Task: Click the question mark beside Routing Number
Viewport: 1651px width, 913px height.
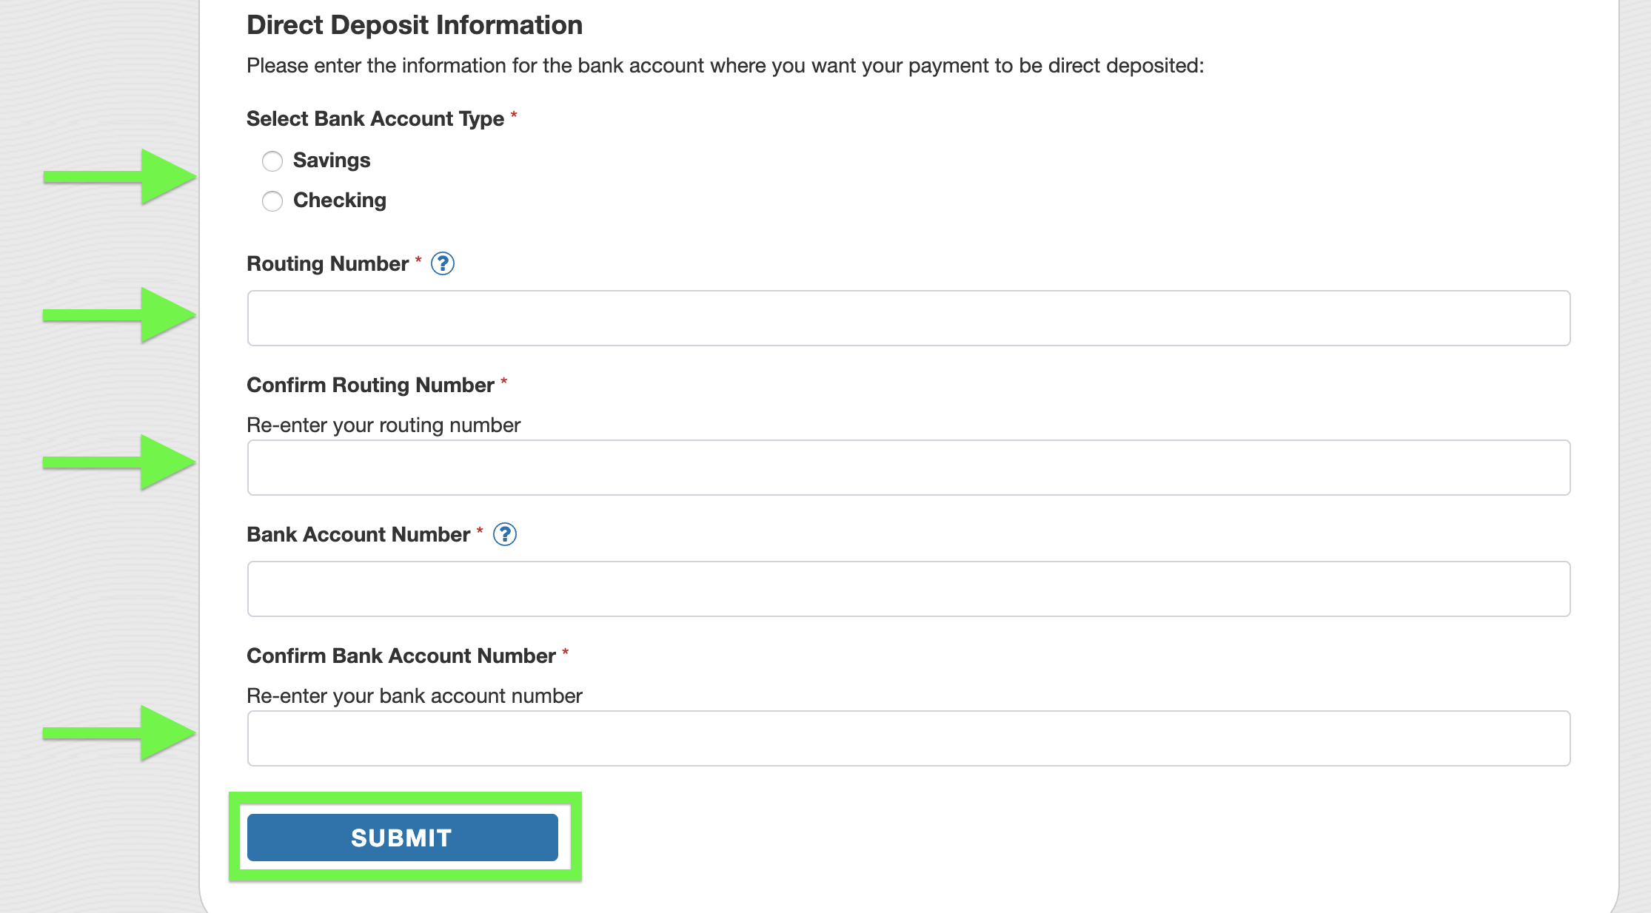Action: [x=443, y=263]
